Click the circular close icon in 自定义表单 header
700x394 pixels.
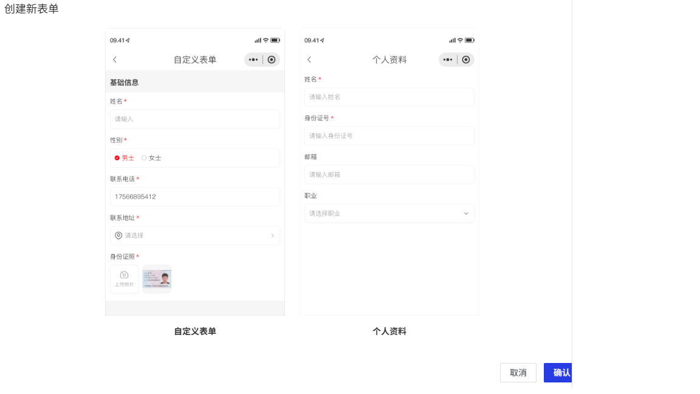pyautogui.click(x=272, y=60)
